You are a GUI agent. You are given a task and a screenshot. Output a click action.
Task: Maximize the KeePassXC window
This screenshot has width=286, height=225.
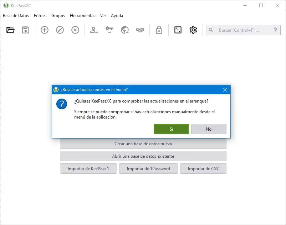261,5
